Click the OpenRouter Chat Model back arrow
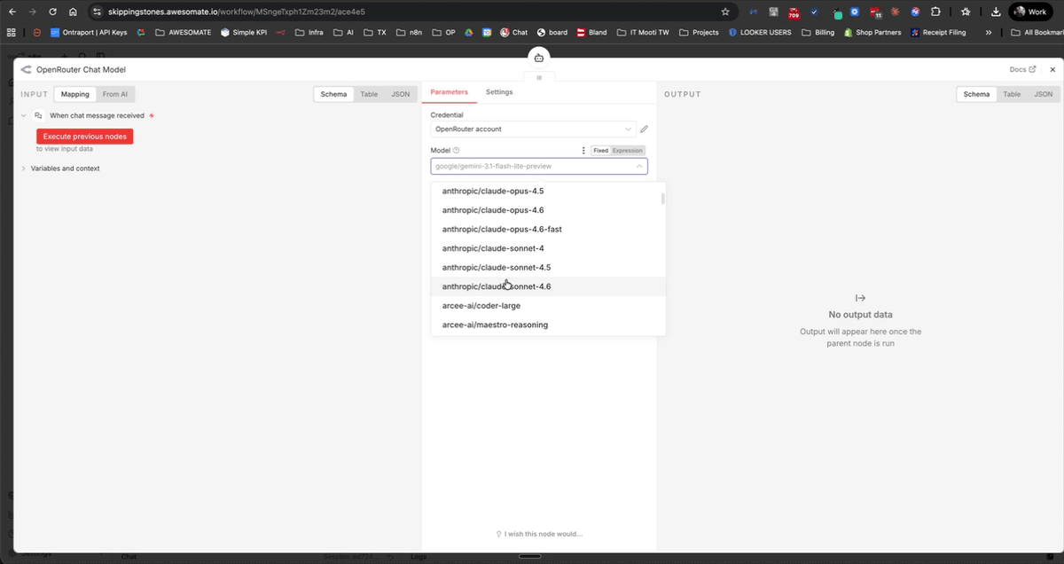 click(25, 69)
